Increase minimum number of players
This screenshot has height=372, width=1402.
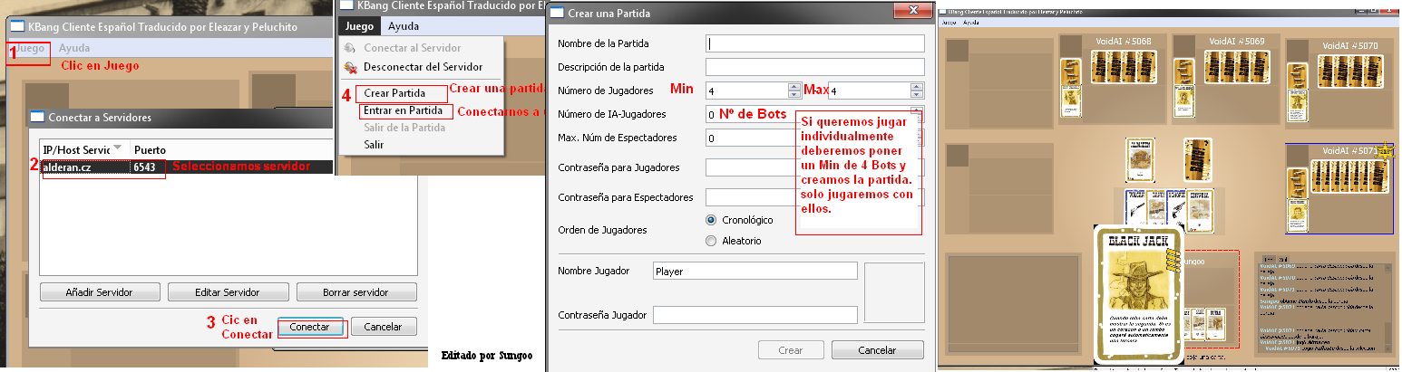(x=794, y=87)
